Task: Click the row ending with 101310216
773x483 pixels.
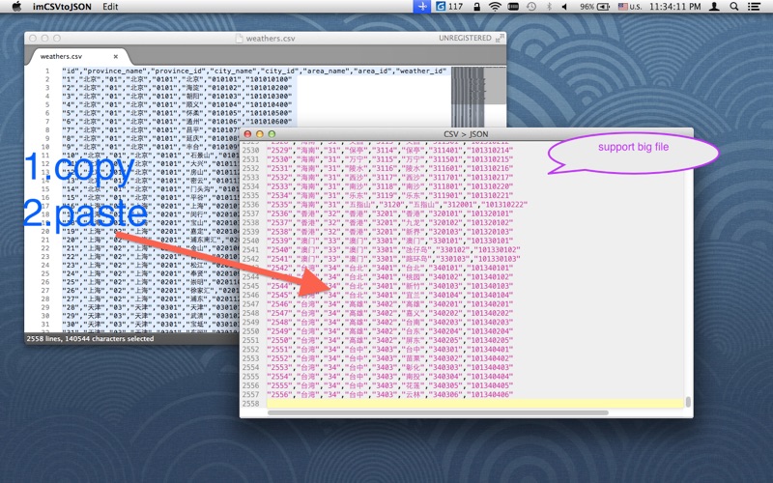Action: [x=390, y=168]
